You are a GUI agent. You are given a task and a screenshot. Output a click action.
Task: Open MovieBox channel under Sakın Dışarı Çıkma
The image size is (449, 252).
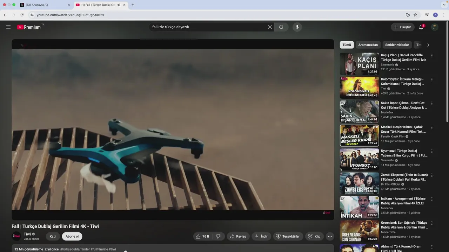387,112
